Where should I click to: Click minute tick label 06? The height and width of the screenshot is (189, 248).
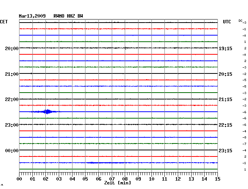[x=98, y=179]
